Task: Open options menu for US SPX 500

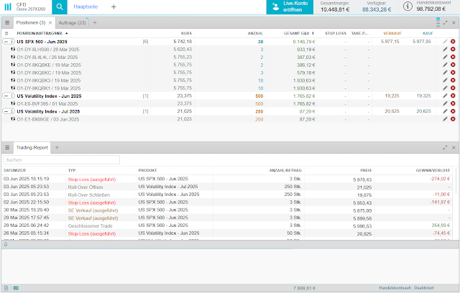Action: pos(12,42)
